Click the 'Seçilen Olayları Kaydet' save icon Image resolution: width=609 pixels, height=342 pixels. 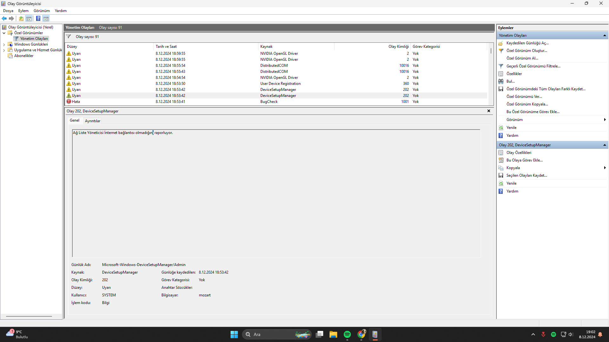[501, 175]
